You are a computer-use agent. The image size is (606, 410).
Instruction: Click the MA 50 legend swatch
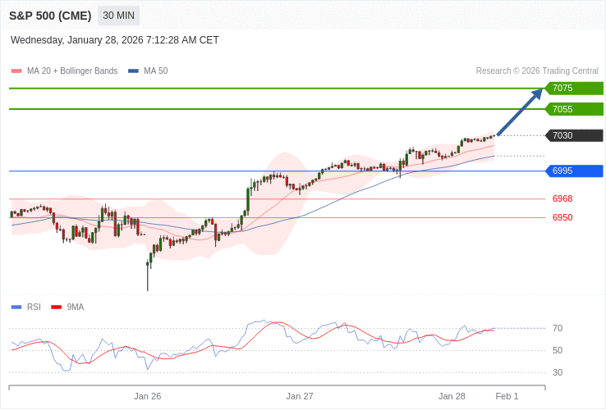[133, 71]
